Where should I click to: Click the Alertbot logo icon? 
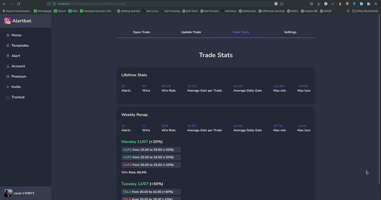8,21
